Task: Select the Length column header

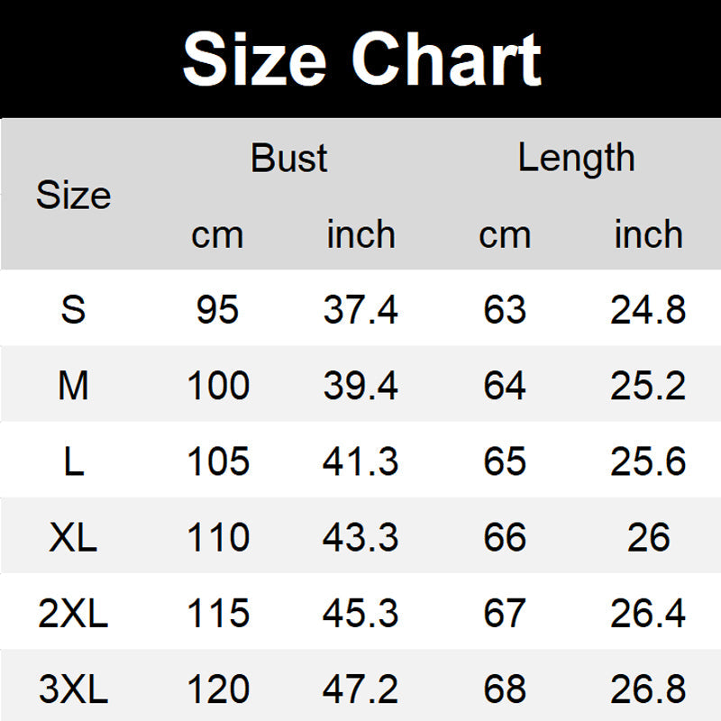Action: 577,159
